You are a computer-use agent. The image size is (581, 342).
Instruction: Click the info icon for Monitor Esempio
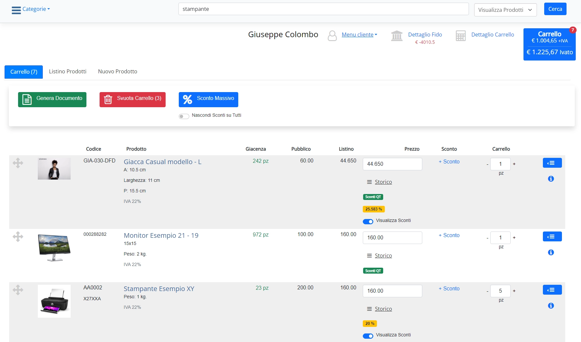[551, 252]
